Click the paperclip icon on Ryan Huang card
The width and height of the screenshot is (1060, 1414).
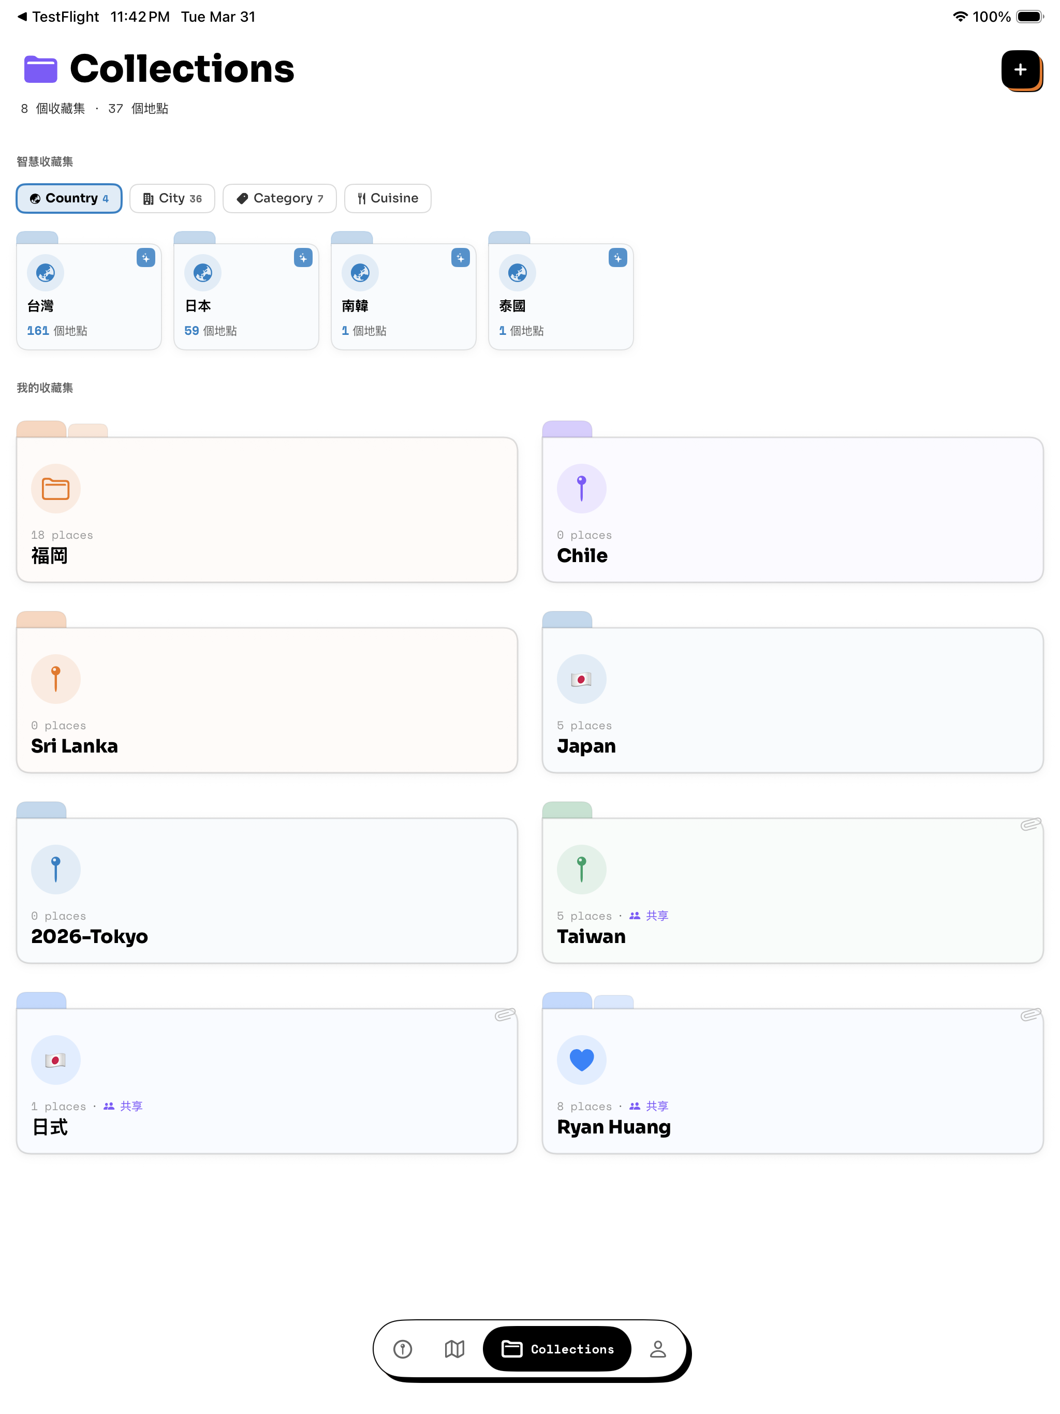(1030, 1014)
